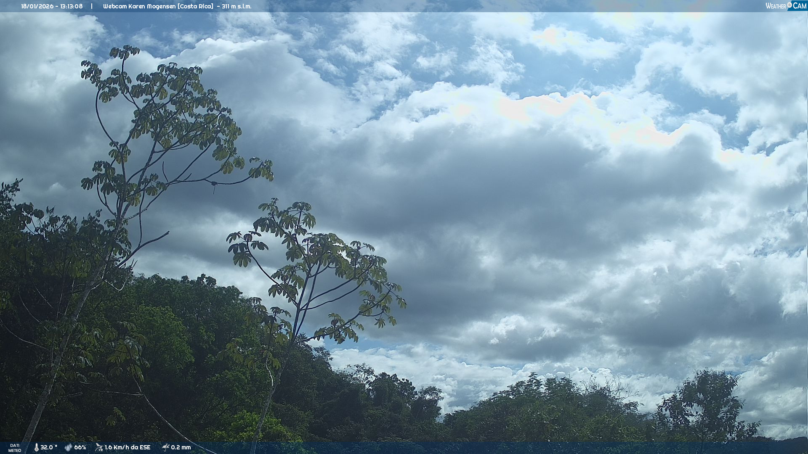Click the 0.2 mm rainfall value
808x454 pixels.
(181, 447)
